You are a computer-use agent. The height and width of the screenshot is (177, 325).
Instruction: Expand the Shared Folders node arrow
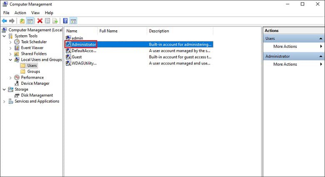pyautogui.click(x=10, y=54)
